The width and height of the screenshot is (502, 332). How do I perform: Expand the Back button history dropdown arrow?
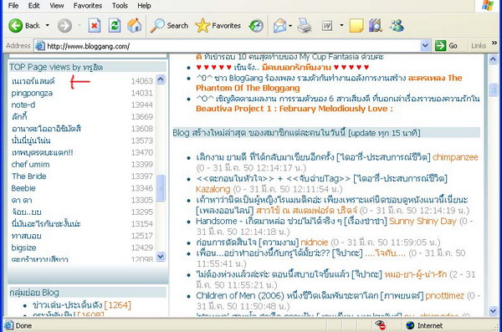pyautogui.click(x=48, y=25)
